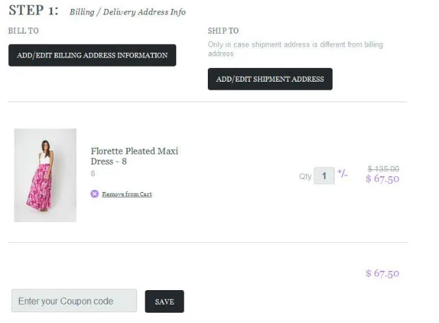Click the BILL TO label
439x323 pixels.
[x=23, y=31]
